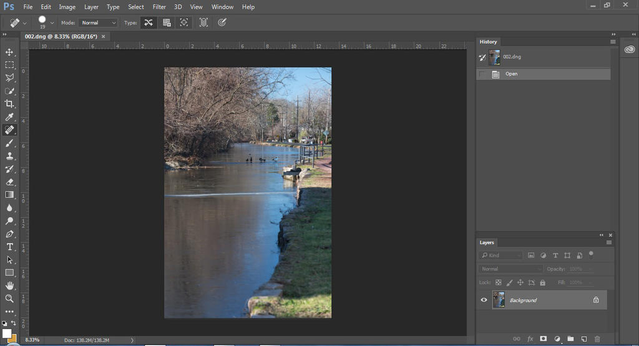
Task: Open the History panel options menu
Action: (x=613, y=42)
